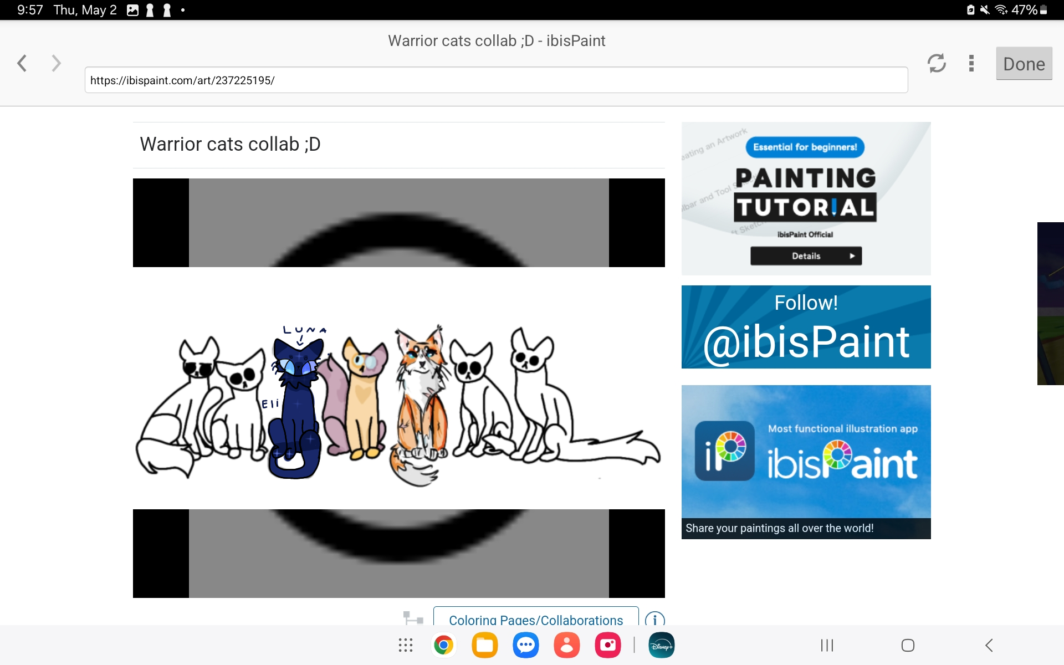Tap the artwork info circle-i icon
This screenshot has height=665, width=1064.
pos(656,620)
